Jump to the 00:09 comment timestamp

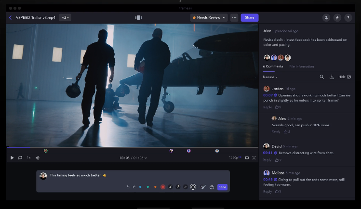coord(268,95)
